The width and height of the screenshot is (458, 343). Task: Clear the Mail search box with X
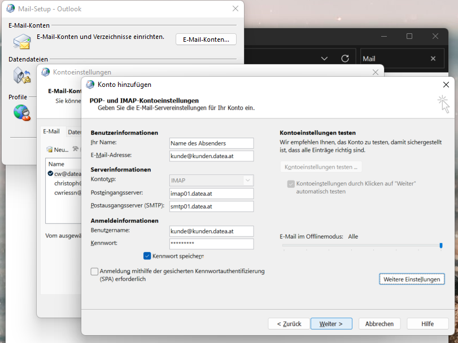(433, 59)
